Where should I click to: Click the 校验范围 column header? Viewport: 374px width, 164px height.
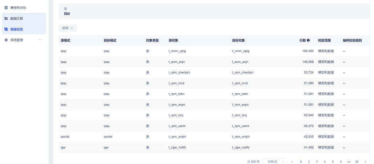[x=324, y=41]
